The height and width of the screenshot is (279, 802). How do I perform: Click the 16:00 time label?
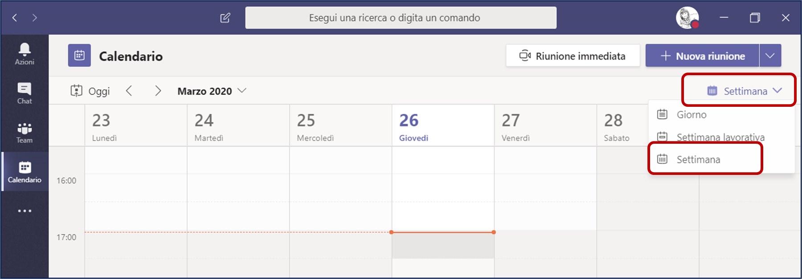coord(66,181)
